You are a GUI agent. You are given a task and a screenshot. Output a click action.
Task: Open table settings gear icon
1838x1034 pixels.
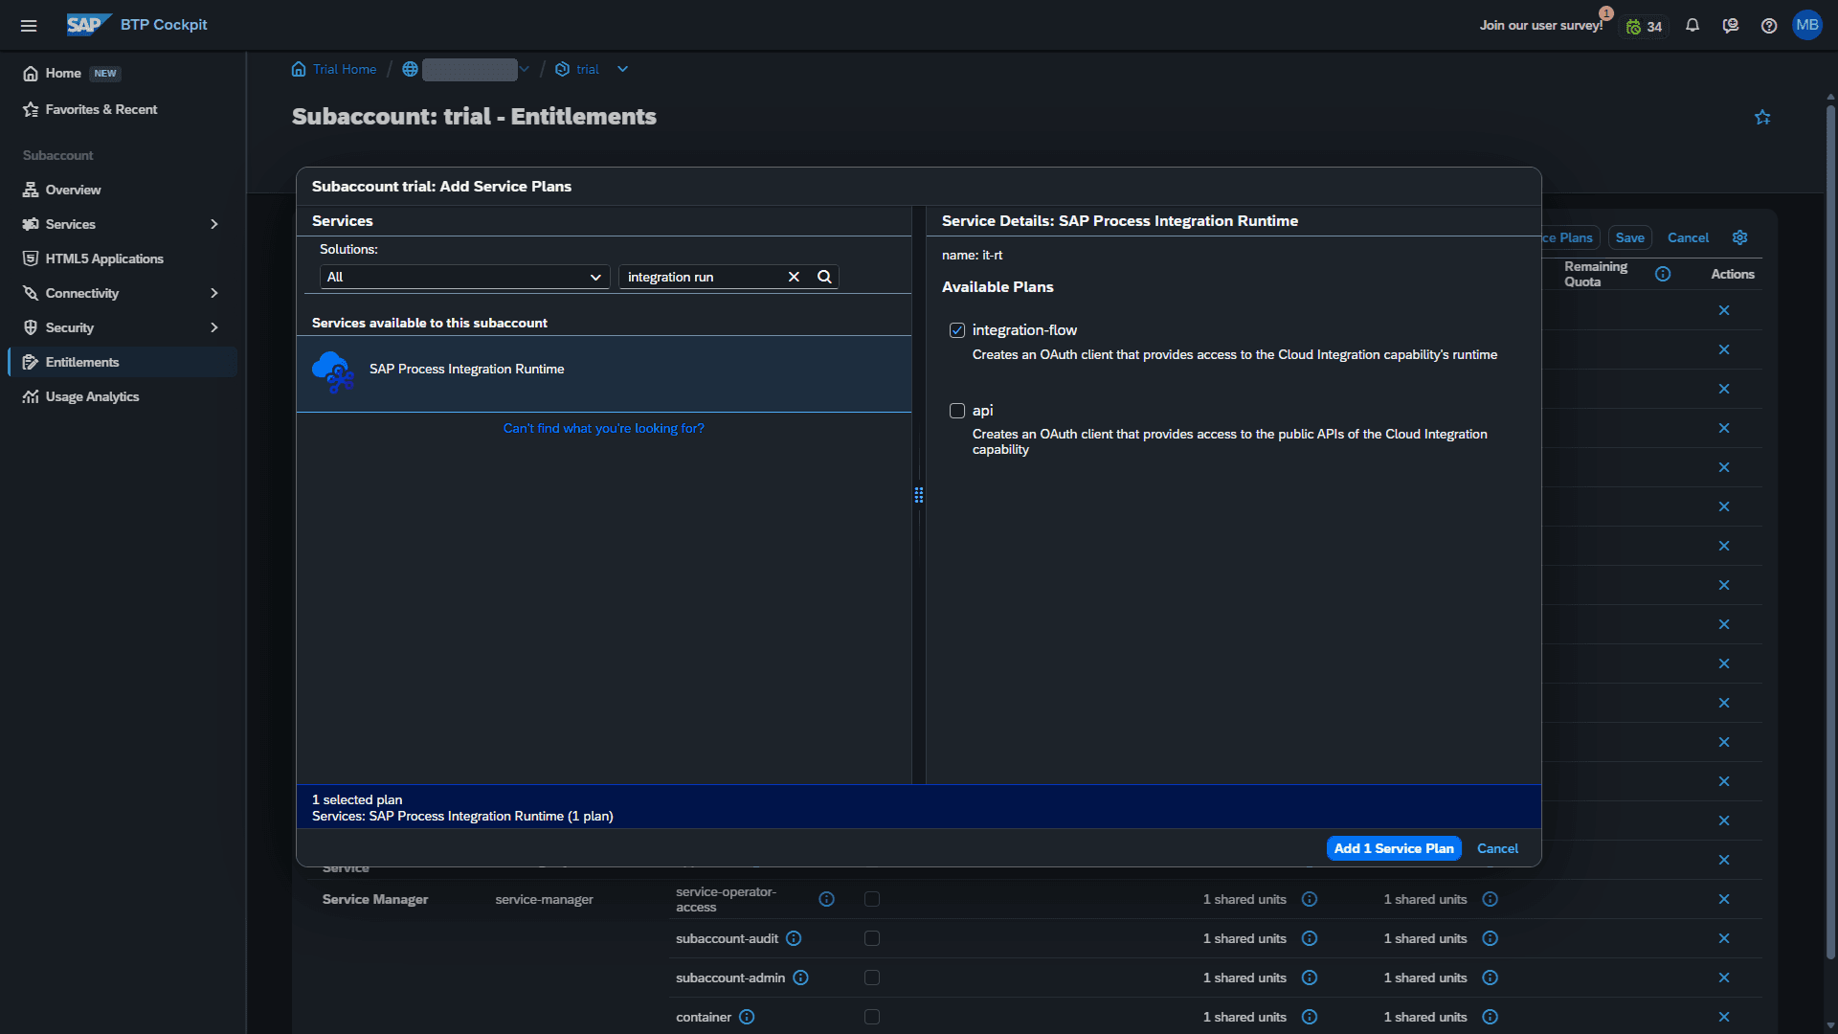(1740, 237)
